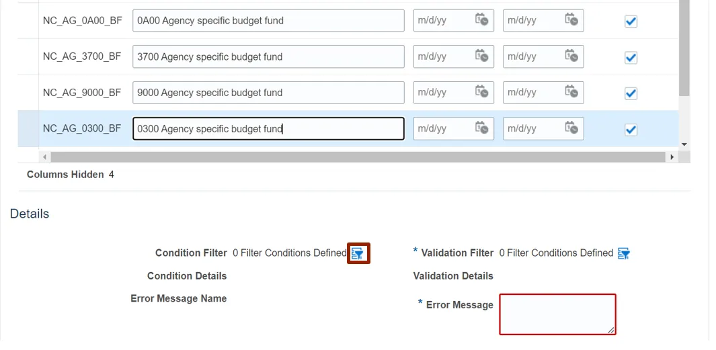The width and height of the screenshot is (716, 350).
Task: Open first date calendar in NC_AG_3700_BF row
Action: tap(482, 56)
